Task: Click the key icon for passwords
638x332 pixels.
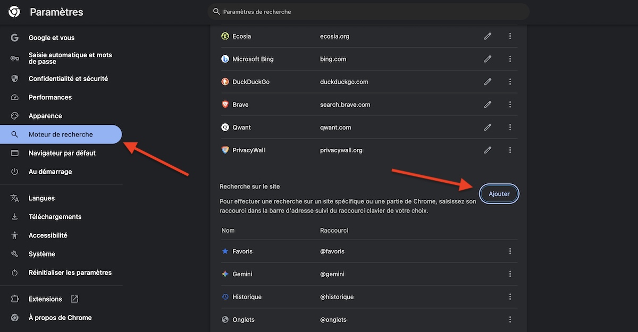Action: coord(15,58)
